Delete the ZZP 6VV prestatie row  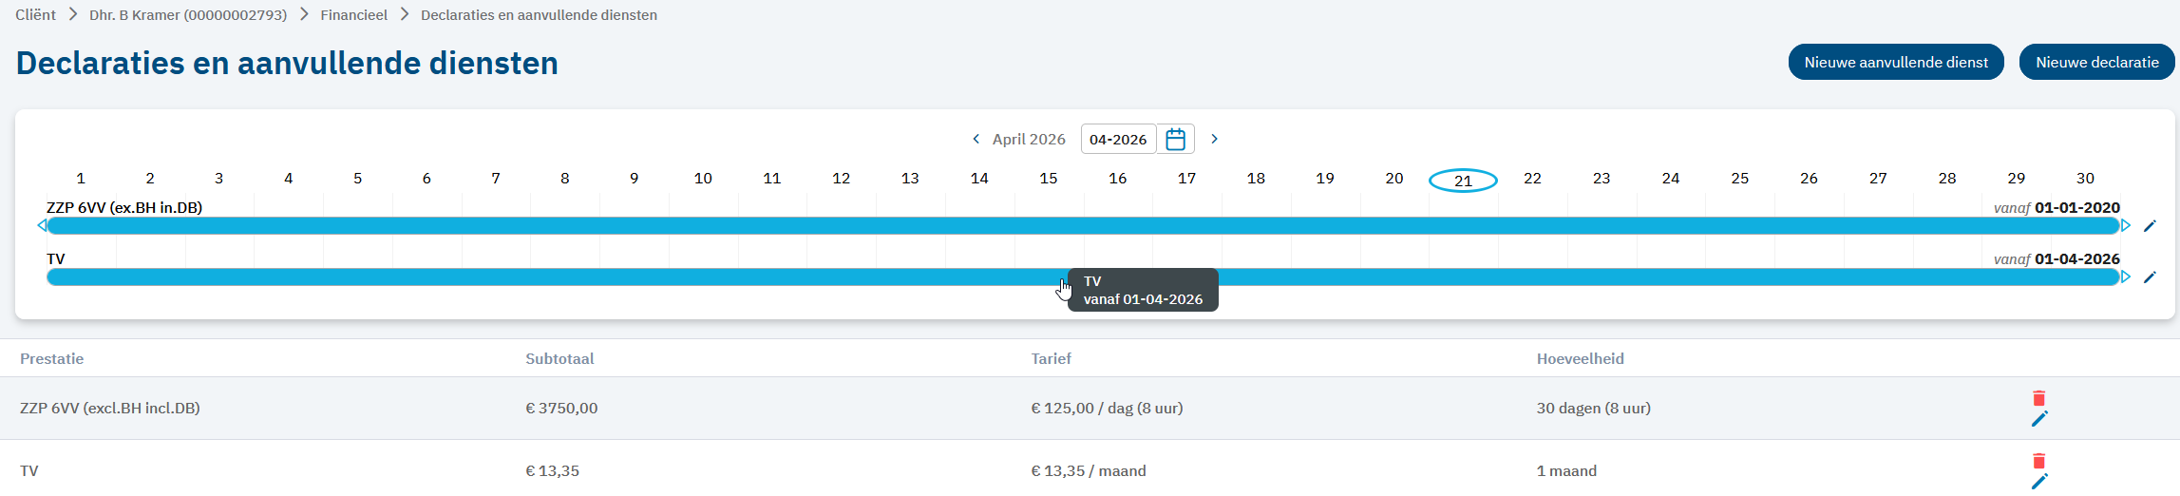2038,398
